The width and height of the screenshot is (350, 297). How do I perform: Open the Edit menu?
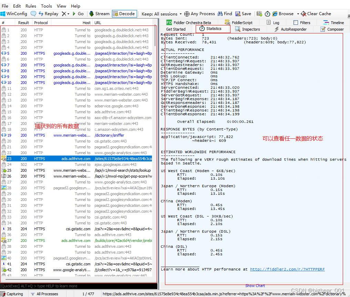17,6
